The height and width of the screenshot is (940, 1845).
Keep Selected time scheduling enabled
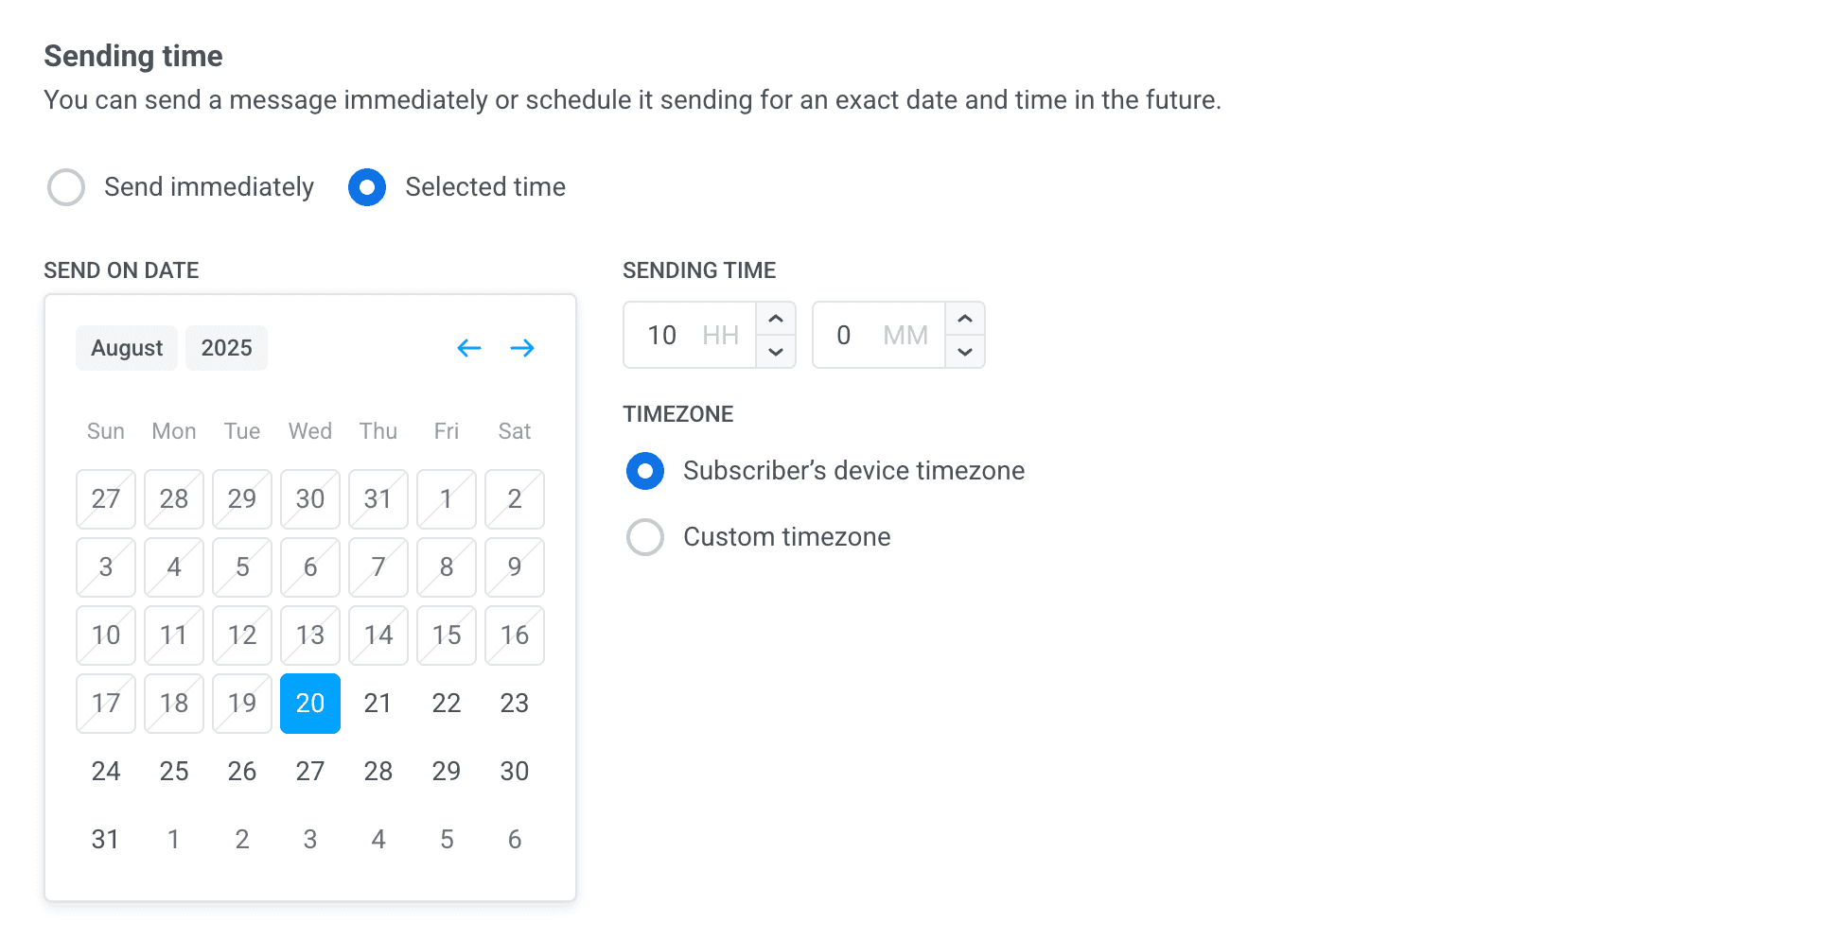[366, 187]
